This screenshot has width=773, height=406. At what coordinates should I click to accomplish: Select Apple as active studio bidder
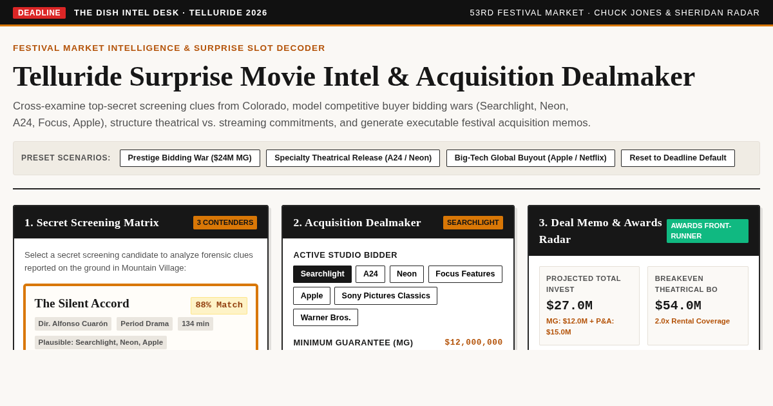point(312,296)
